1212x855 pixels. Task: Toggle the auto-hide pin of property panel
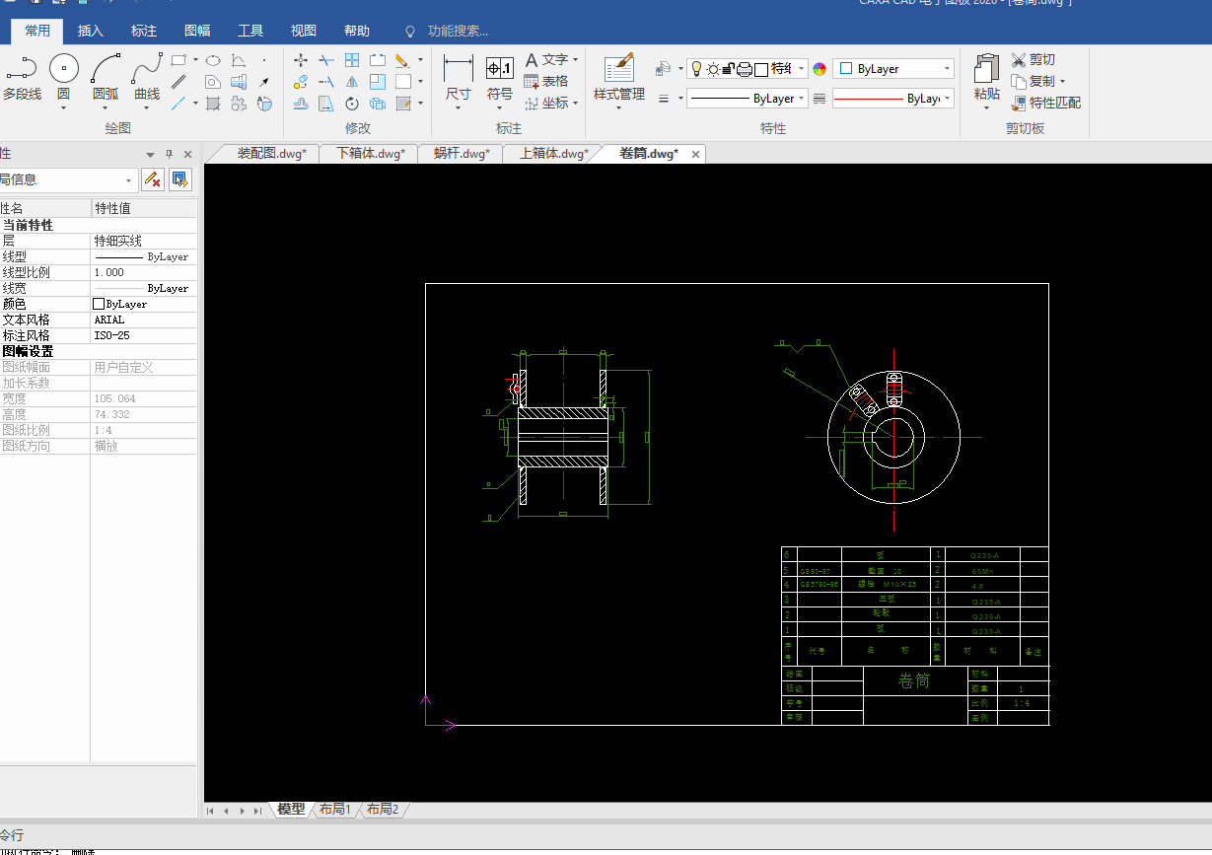pos(169,154)
